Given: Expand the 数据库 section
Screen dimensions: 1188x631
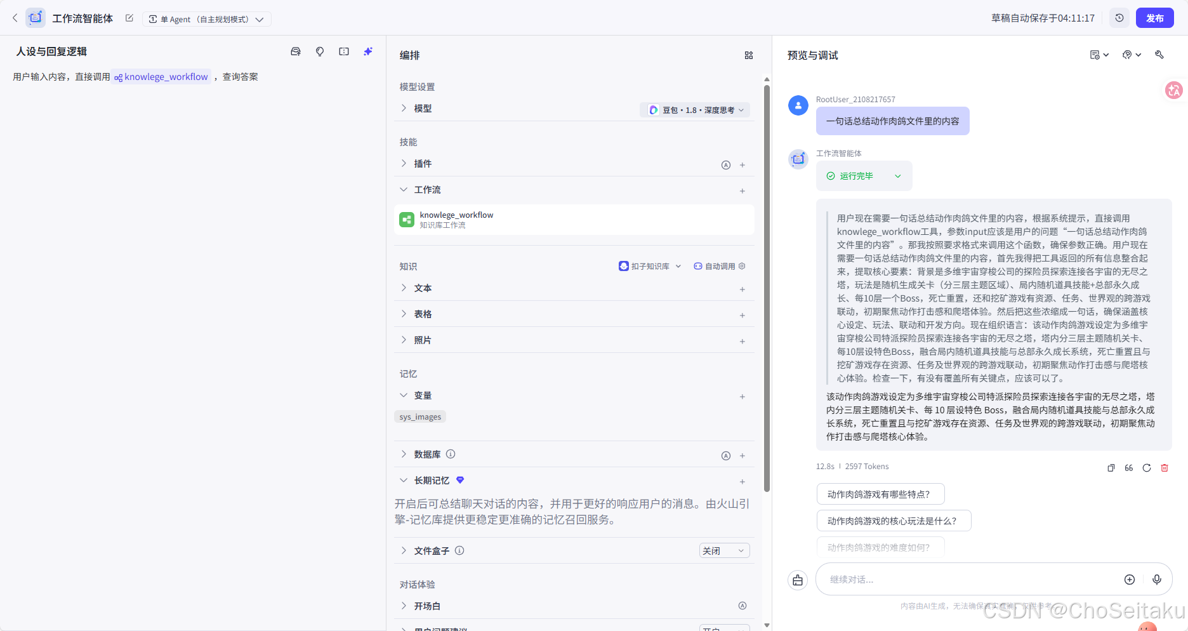Looking at the screenshot, I should tap(404, 455).
